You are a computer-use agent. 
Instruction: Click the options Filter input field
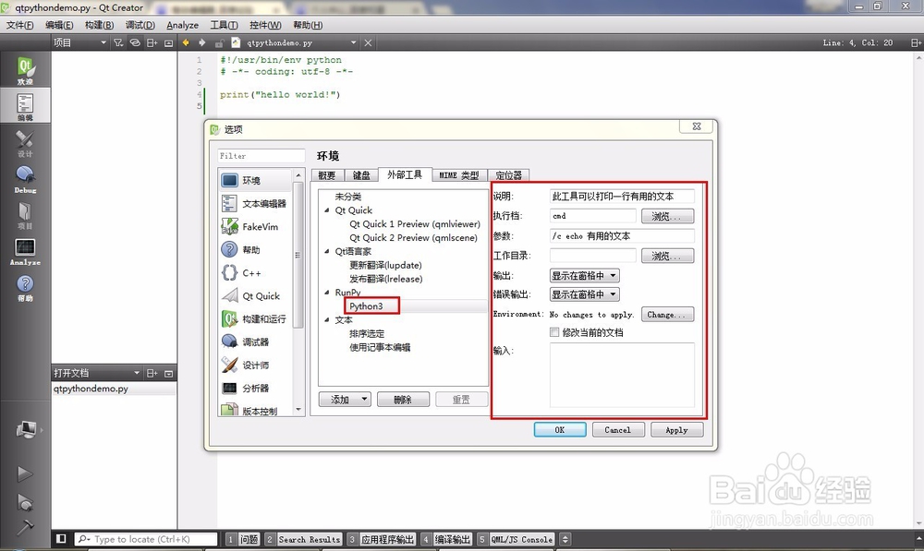click(x=261, y=156)
